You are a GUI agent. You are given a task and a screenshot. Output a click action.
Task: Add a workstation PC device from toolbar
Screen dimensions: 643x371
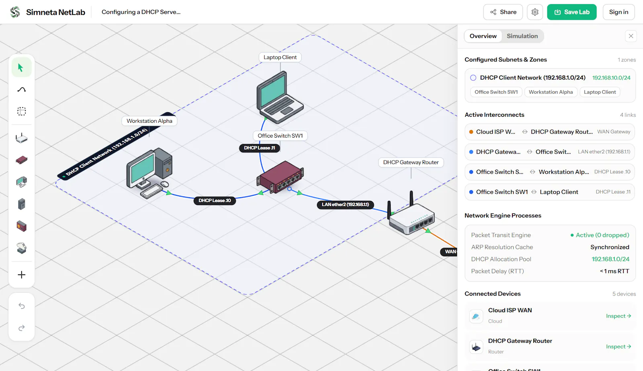click(x=21, y=182)
